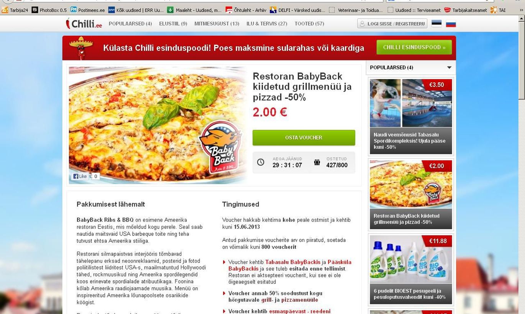Switch site language to Russian flag
The image size is (525, 314).
tap(451, 23)
